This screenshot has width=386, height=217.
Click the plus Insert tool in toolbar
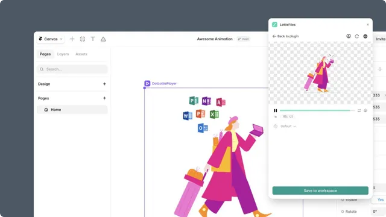point(72,39)
